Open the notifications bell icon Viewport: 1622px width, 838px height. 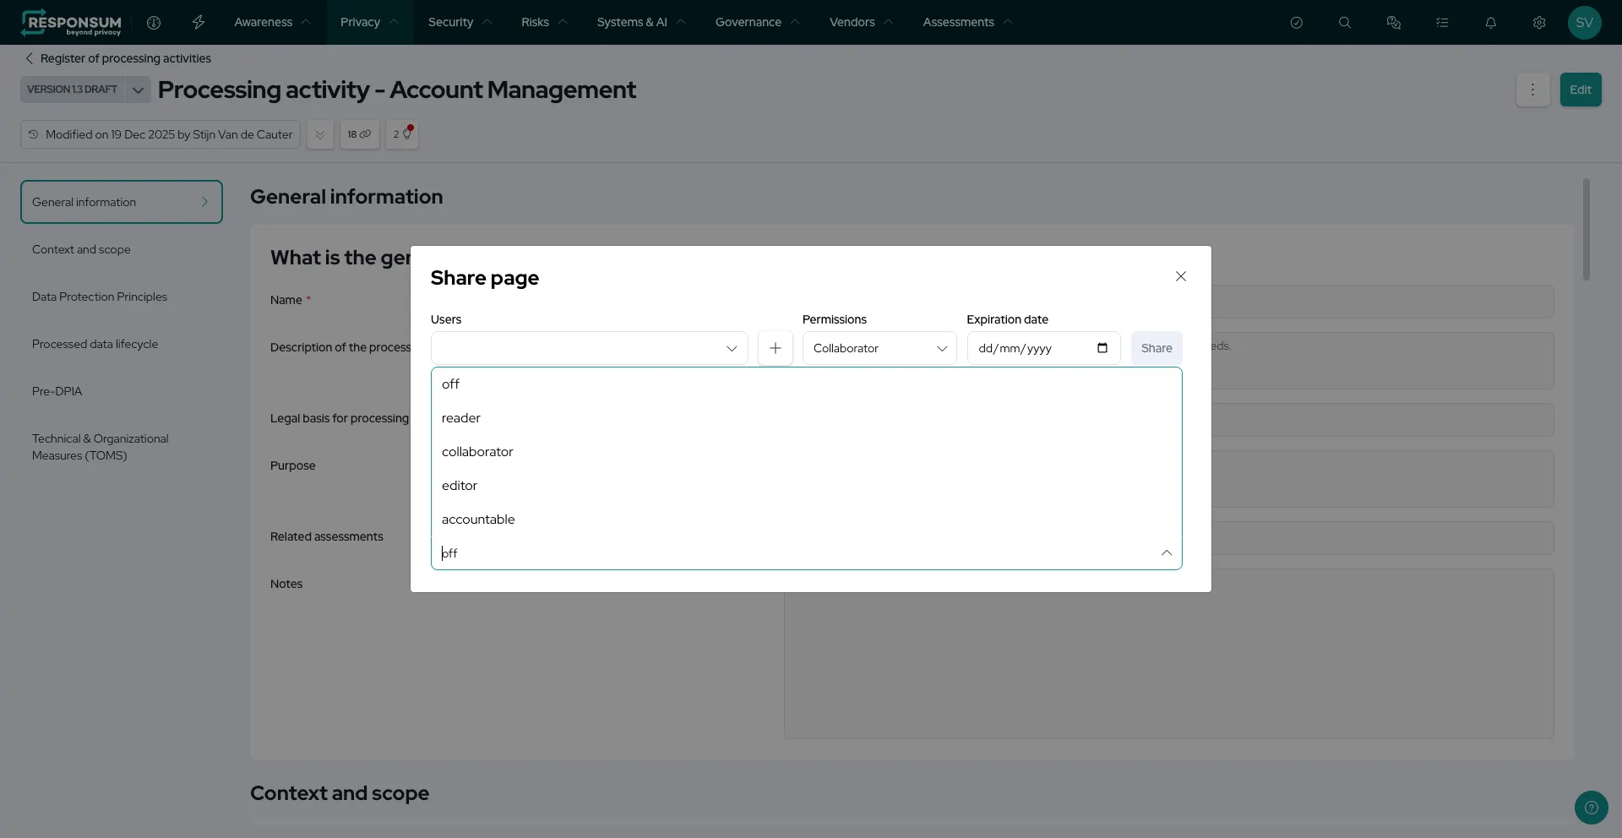click(1490, 23)
